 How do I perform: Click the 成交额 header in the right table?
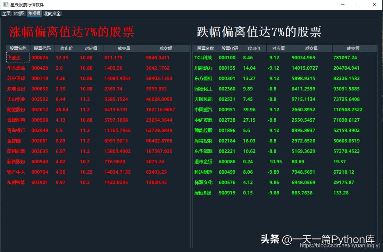352,48
